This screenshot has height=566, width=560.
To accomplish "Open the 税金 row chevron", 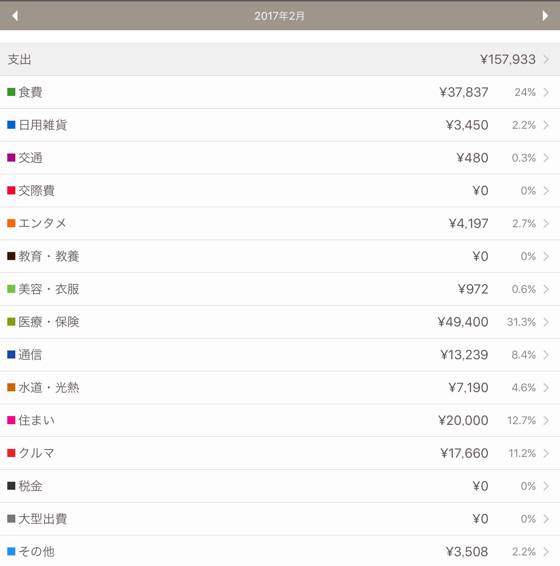I will pos(546,486).
